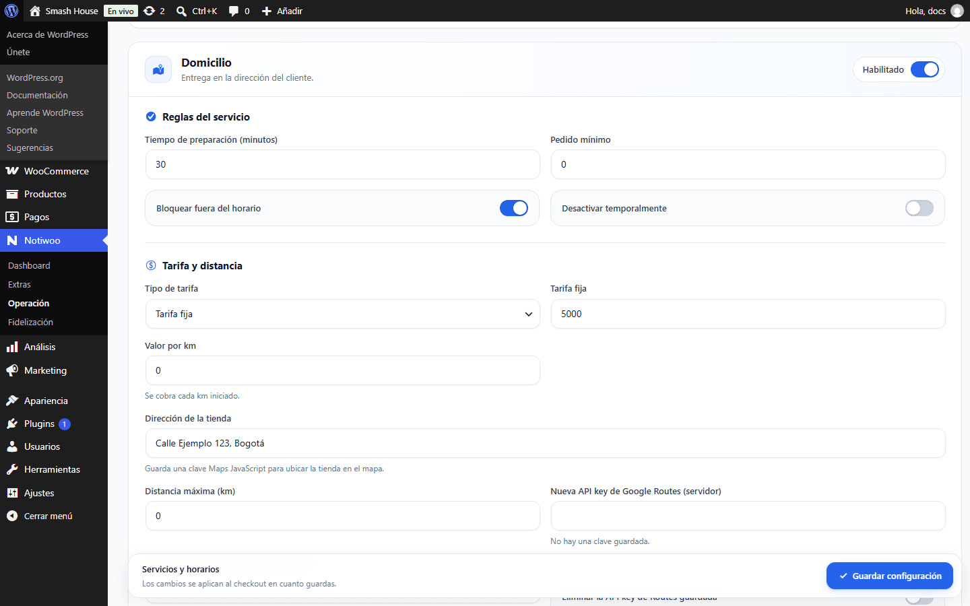Click the En vivo status badge
The image size is (970, 606).
click(121, 11)
